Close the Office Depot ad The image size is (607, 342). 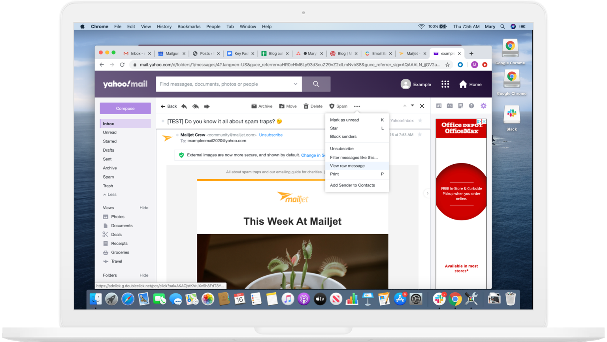coord(484,121)
